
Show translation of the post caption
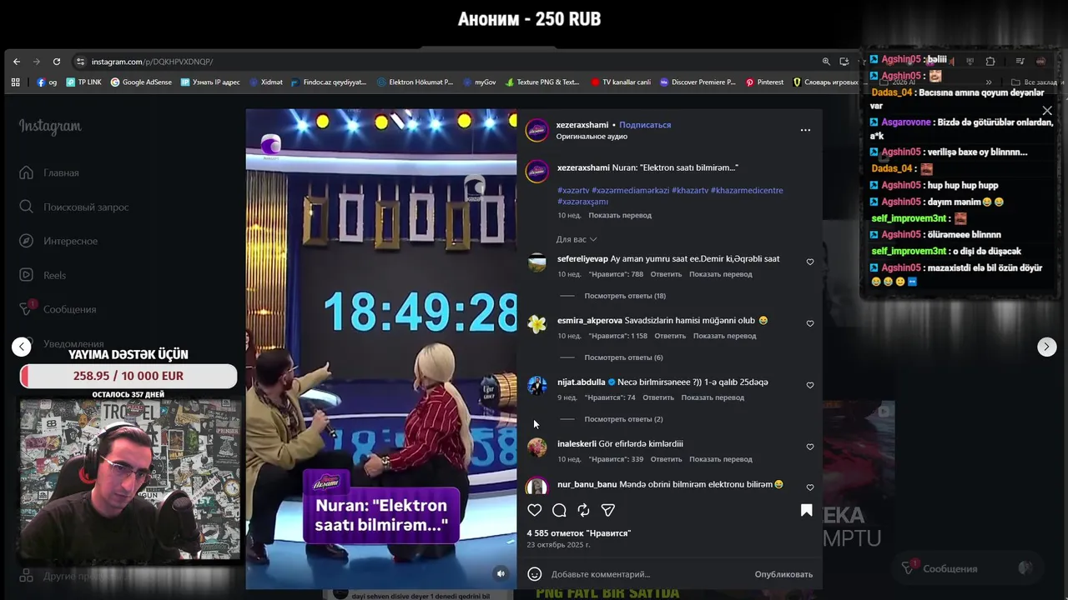tap(620, 215)
